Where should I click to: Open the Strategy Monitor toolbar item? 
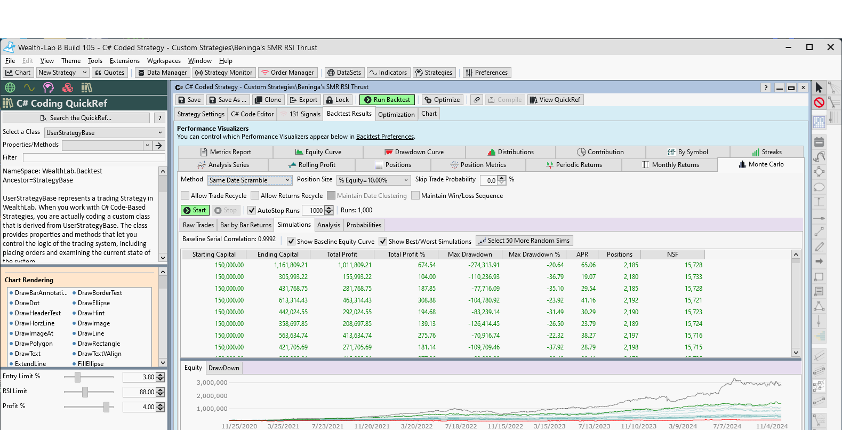point(223,73)
